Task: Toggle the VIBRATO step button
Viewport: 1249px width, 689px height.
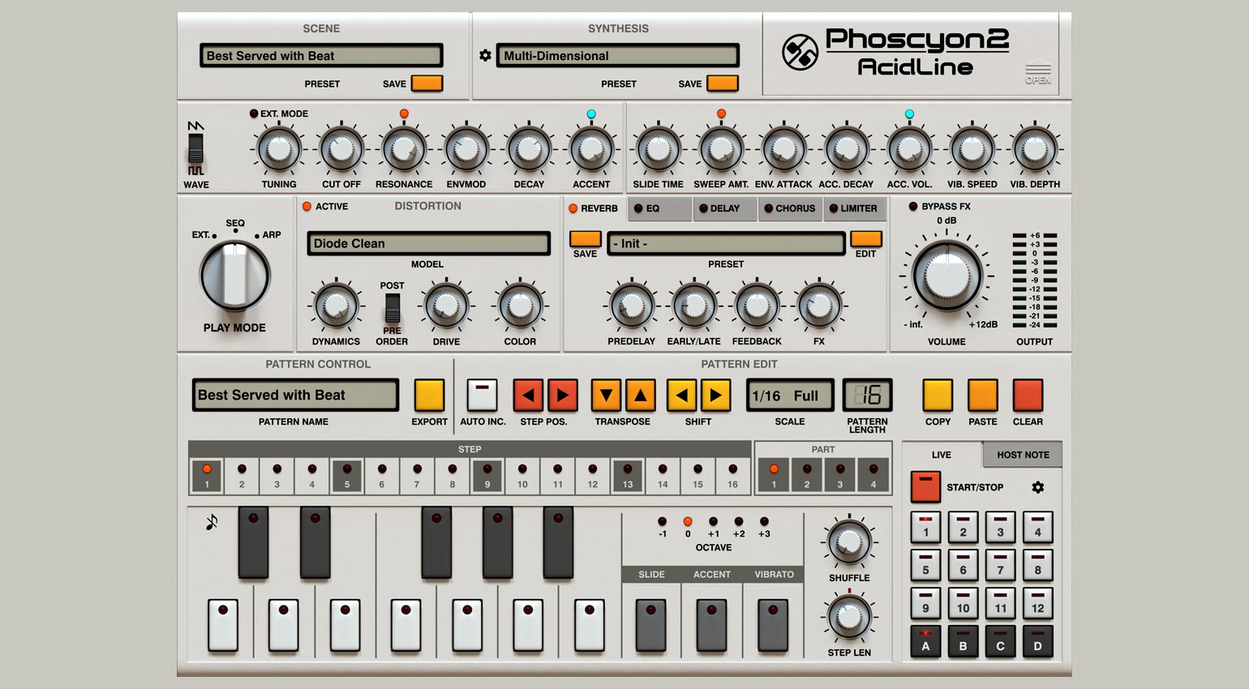Action: (x=773, y=624)
